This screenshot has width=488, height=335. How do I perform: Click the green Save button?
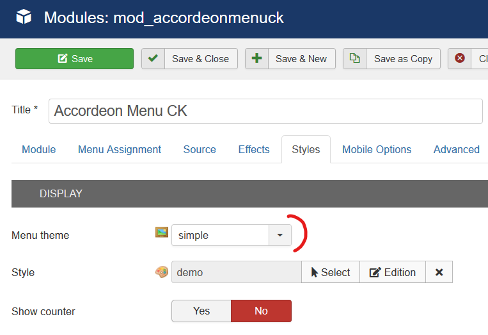click(x=74, y=58)
